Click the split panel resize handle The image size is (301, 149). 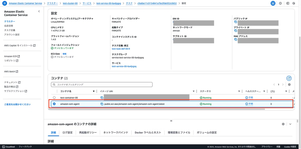click(171, 121)
